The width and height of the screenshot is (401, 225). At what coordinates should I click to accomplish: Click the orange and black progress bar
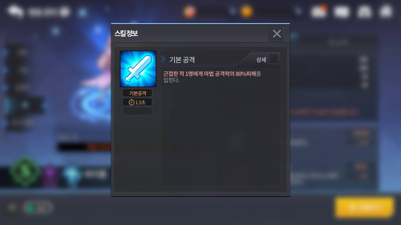pyautogui.click(x=84, y=147)
